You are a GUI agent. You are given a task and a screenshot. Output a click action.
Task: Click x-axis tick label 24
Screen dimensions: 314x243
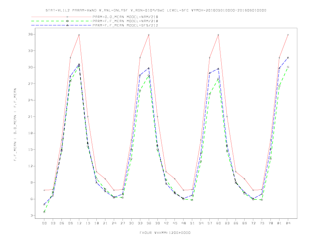coord(114,223)
